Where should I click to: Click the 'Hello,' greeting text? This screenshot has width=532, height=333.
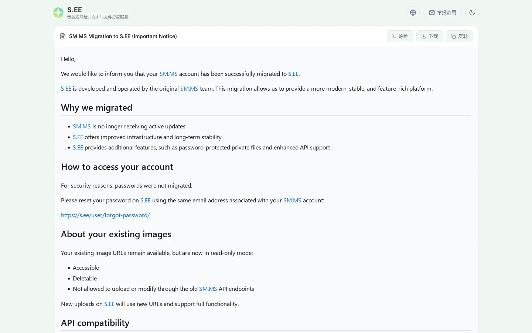68,59
